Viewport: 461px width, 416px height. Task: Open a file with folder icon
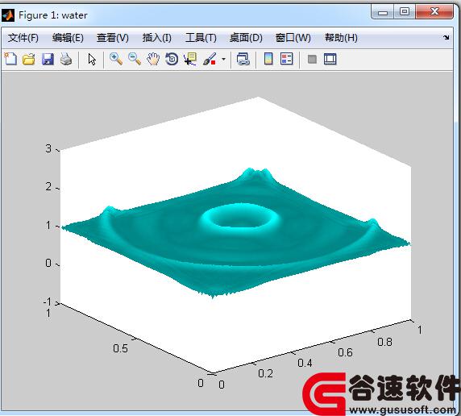click(x=29, y=59)
